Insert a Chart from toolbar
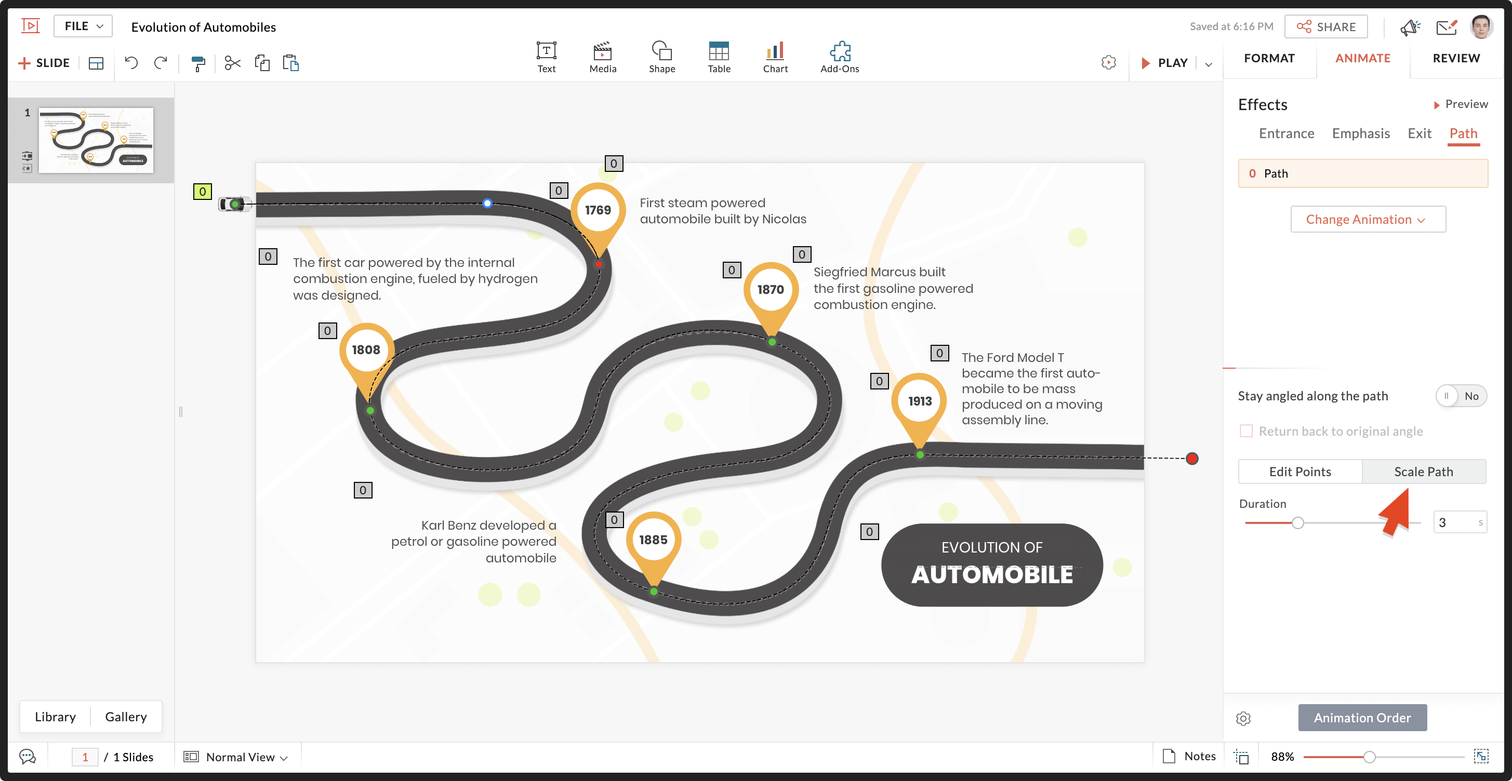Image resolution: width=1512 pixels, height=781 pixels. [x=775, y=57]
